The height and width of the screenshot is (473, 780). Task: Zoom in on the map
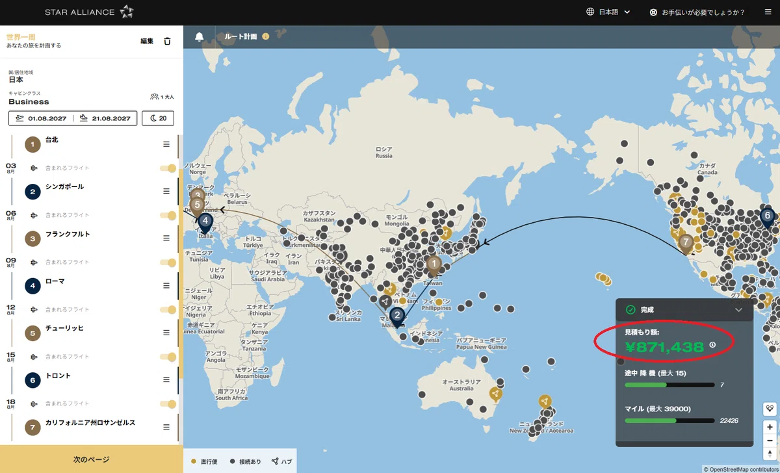[770, 427]
